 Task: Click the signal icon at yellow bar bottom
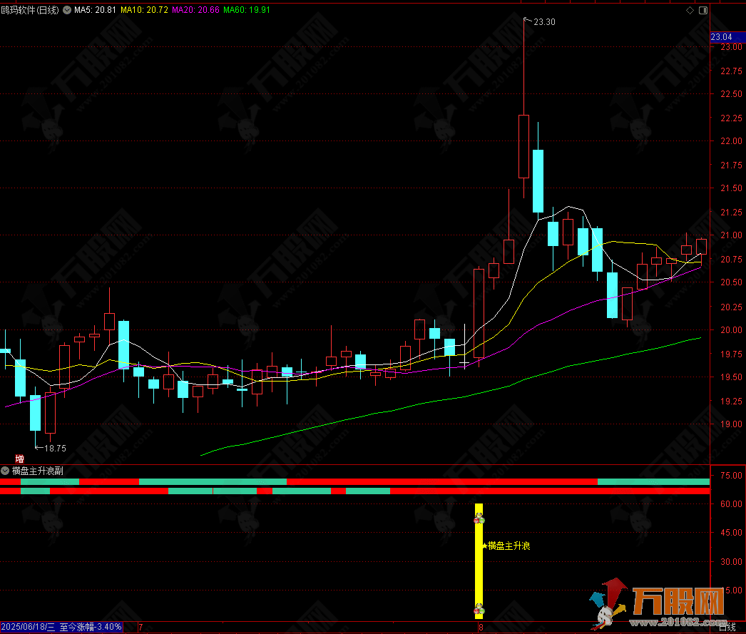coord(479,609)
